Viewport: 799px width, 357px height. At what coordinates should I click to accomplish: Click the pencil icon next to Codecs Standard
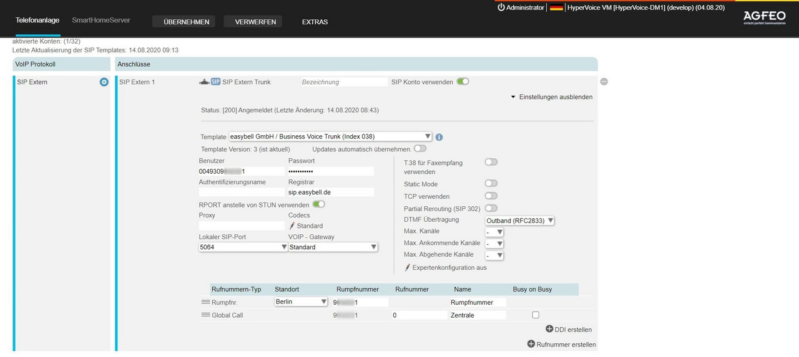pos(292,226)
